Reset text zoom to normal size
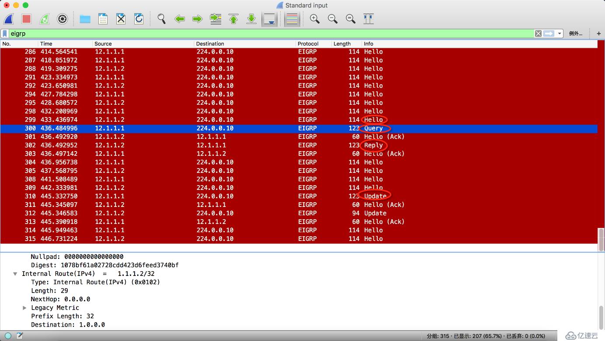 point(351,19)
